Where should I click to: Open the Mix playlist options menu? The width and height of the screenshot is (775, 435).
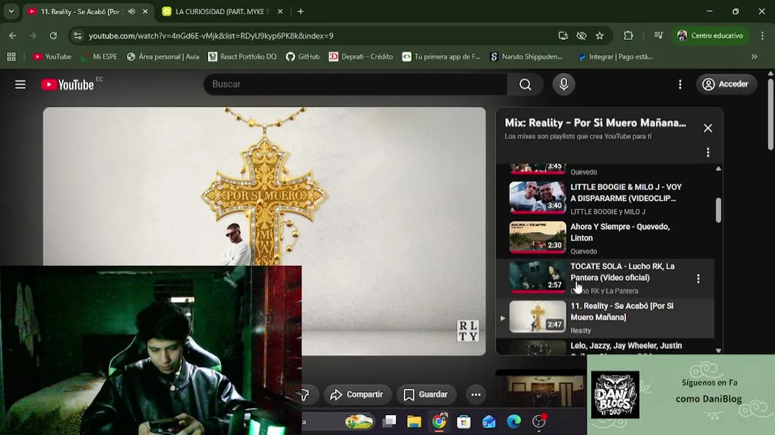707,152
